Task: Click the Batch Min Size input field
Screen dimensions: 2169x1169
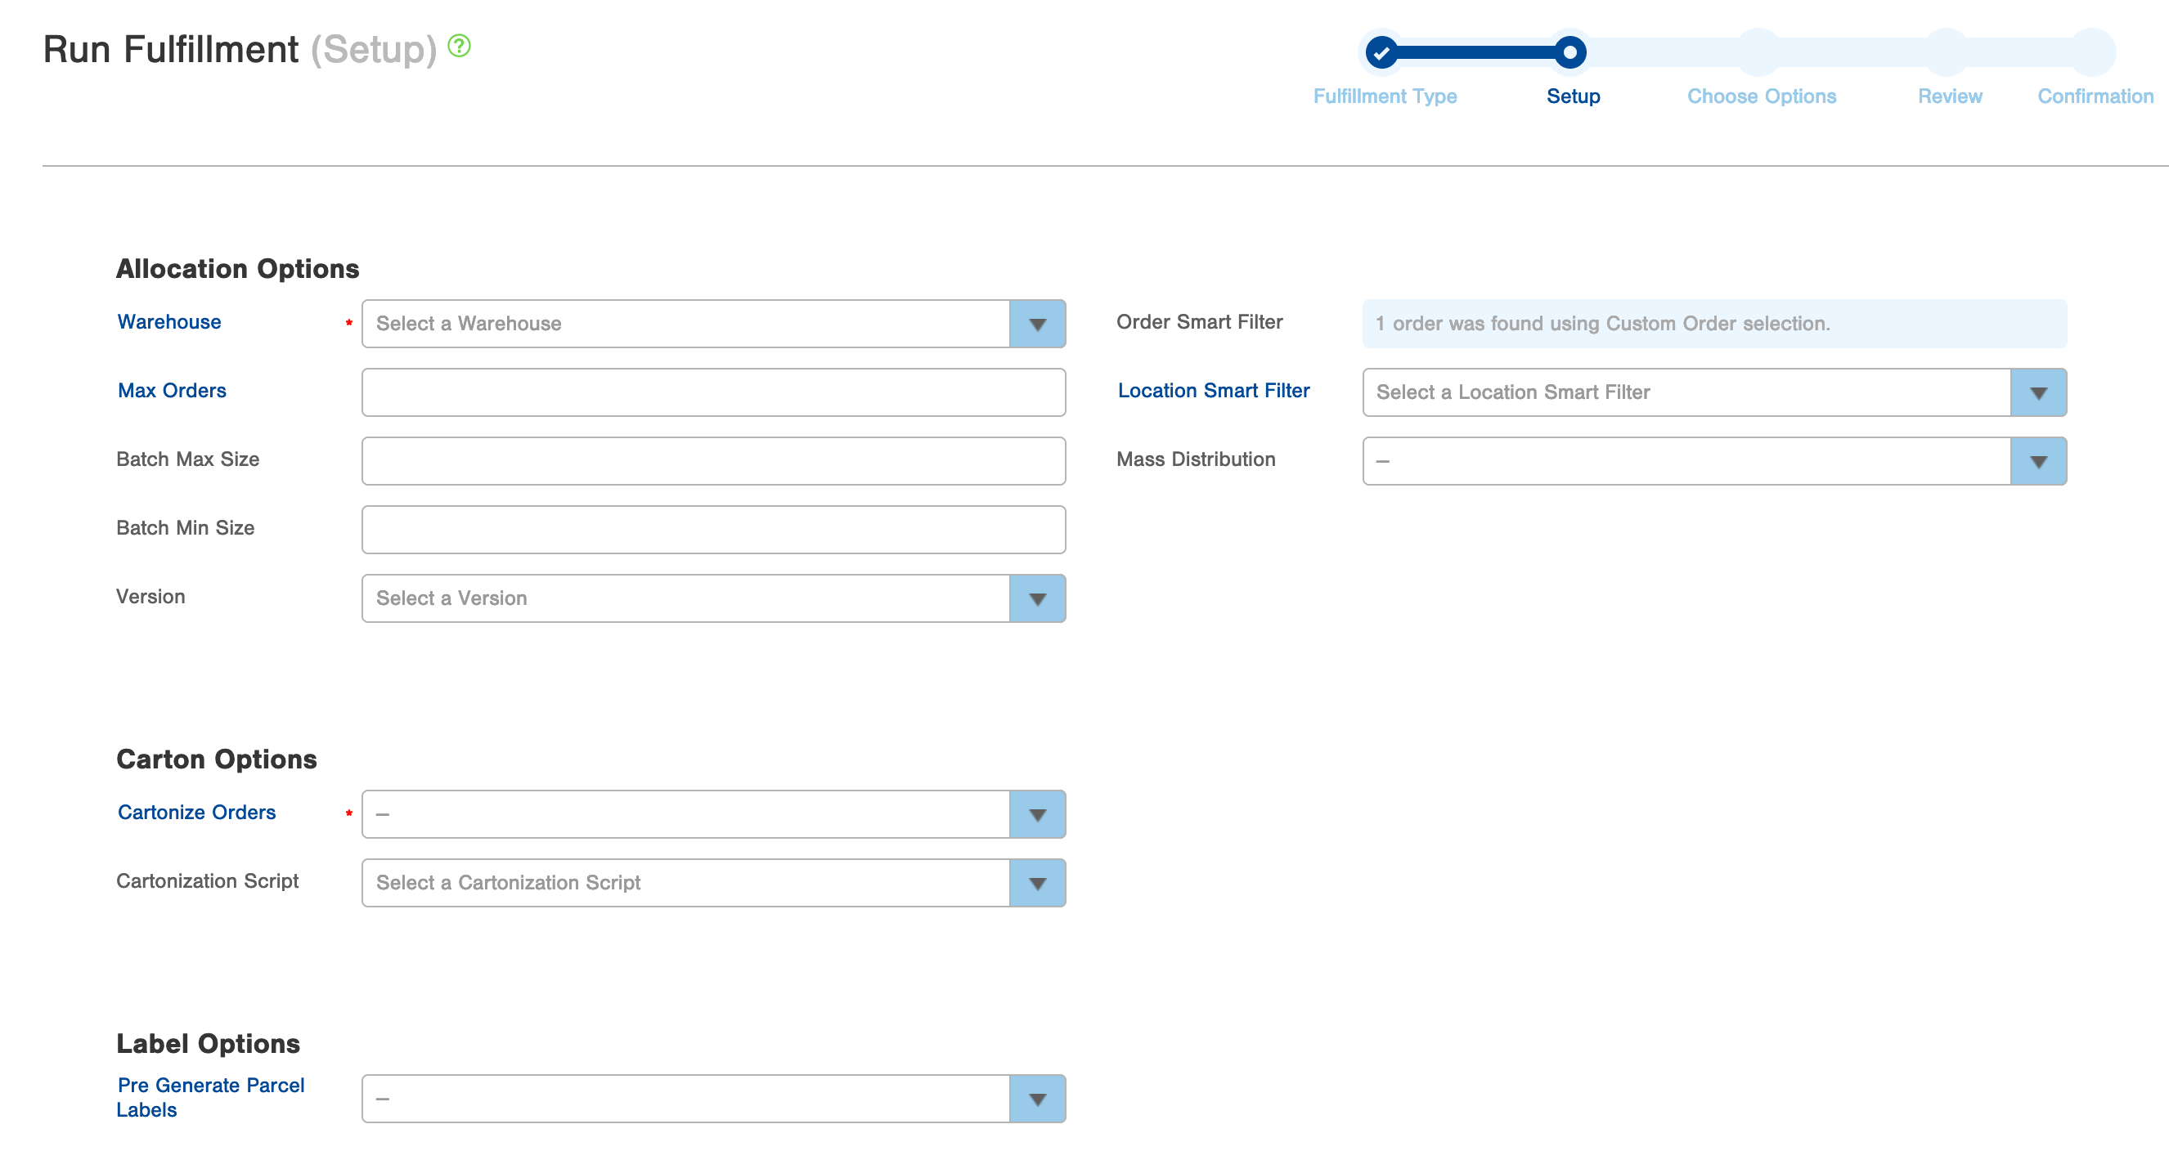Action: tap(713, 531)
